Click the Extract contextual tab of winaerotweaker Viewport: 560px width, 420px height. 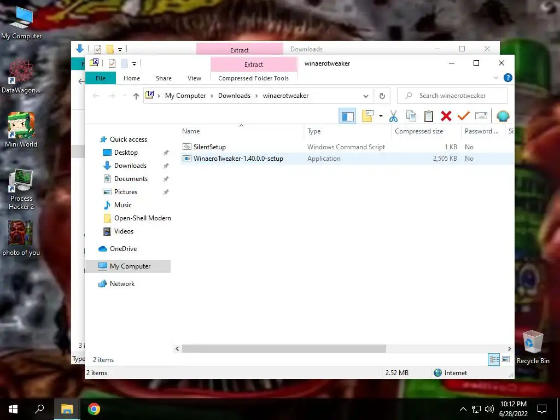[254, 65]
